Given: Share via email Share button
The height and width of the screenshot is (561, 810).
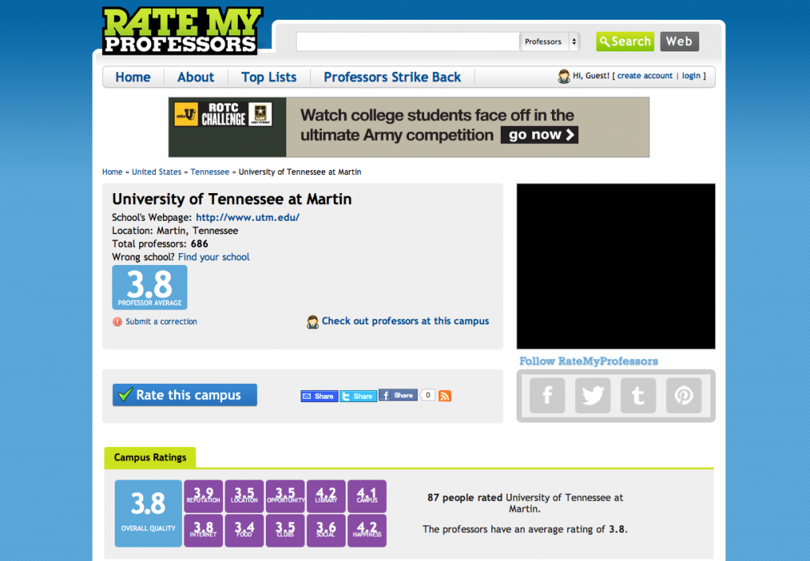Looking at the screenshot, I should coord(320,396).
